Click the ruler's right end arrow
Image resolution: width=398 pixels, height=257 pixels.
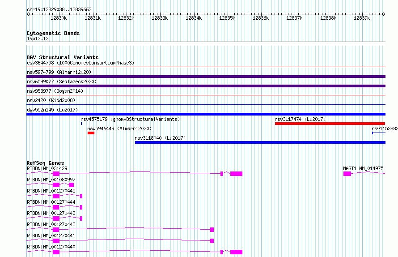[384, 14]
